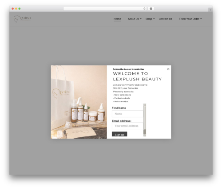Open a new tab with the plus button
Screen dimensions: 222x188
pos(210,10)
